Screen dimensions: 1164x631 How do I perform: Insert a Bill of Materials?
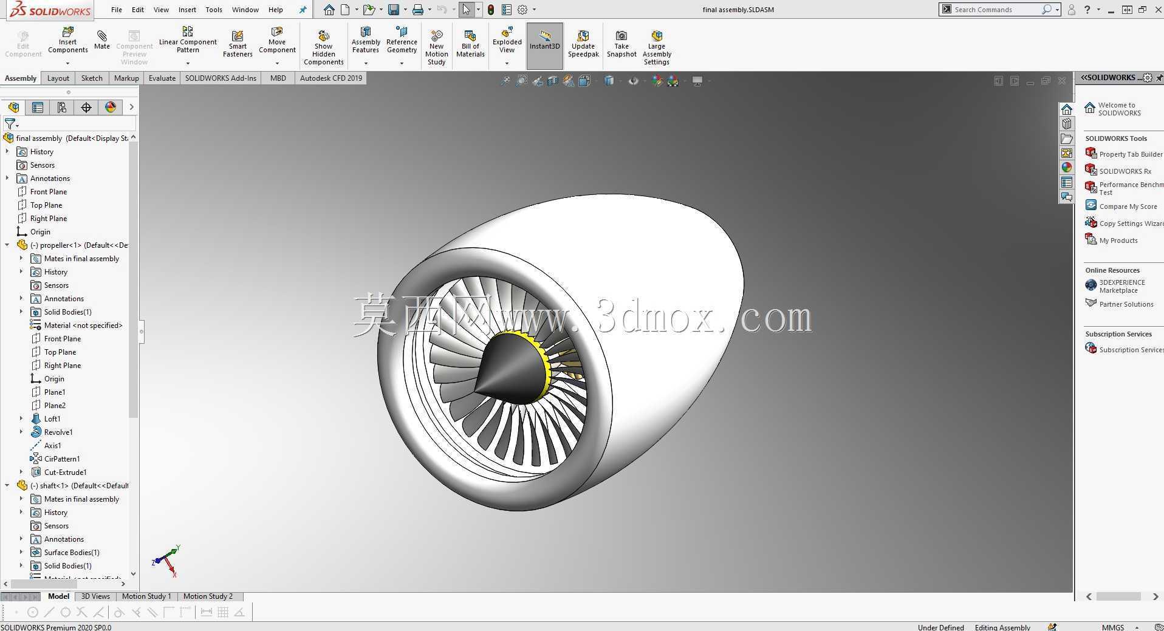tap(470, 44)
